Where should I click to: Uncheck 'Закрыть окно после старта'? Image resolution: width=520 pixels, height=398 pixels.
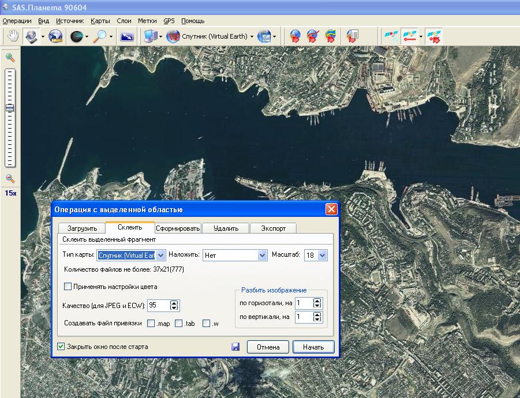[x=61, y=347]
